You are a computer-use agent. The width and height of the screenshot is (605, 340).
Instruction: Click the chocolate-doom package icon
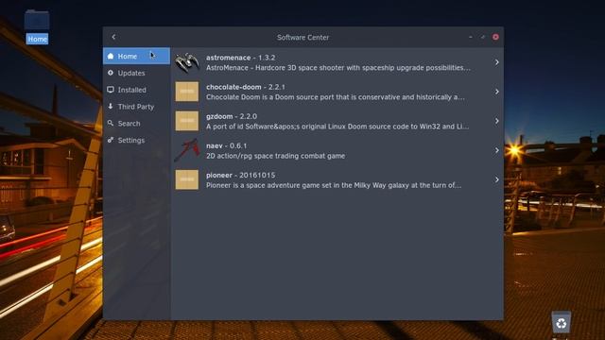pyautogui.click(x=187, y=92)
